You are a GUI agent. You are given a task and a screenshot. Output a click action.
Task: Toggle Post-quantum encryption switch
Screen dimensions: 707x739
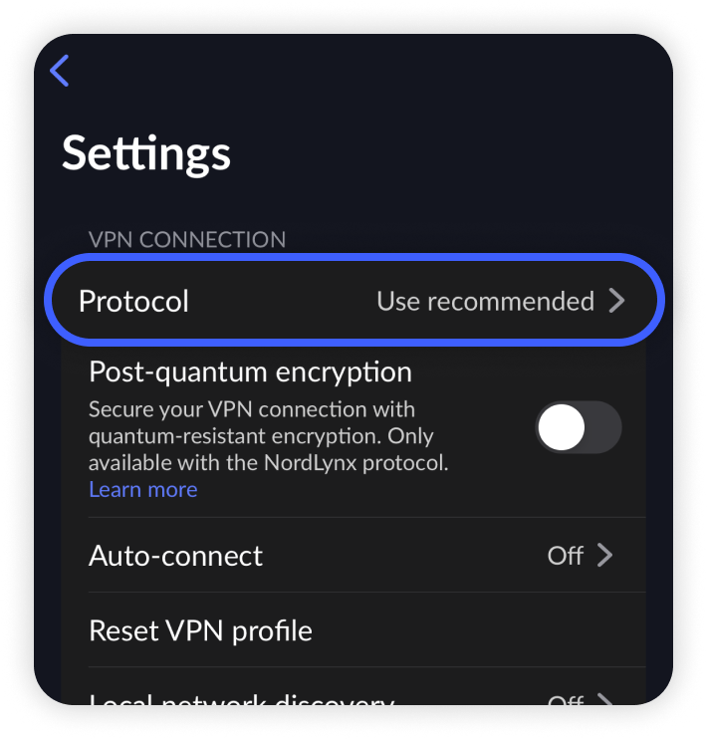click(x=579, y=427)
